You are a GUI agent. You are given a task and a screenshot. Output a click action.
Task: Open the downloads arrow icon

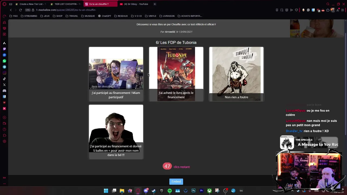338,10
